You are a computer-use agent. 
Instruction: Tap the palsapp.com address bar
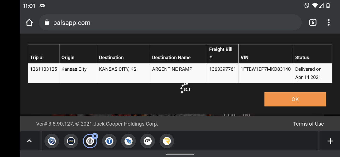[170, 23]
